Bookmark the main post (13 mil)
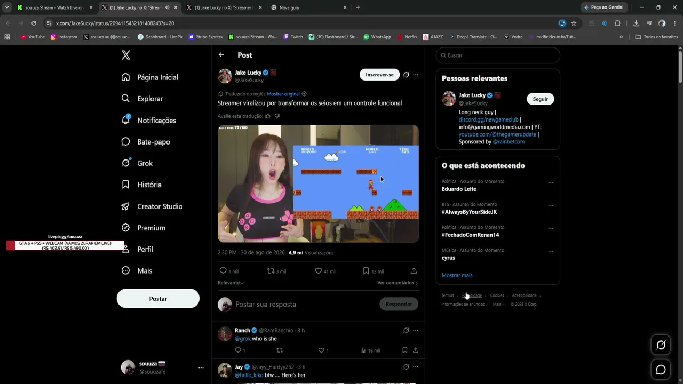 (x=373, y=271)
